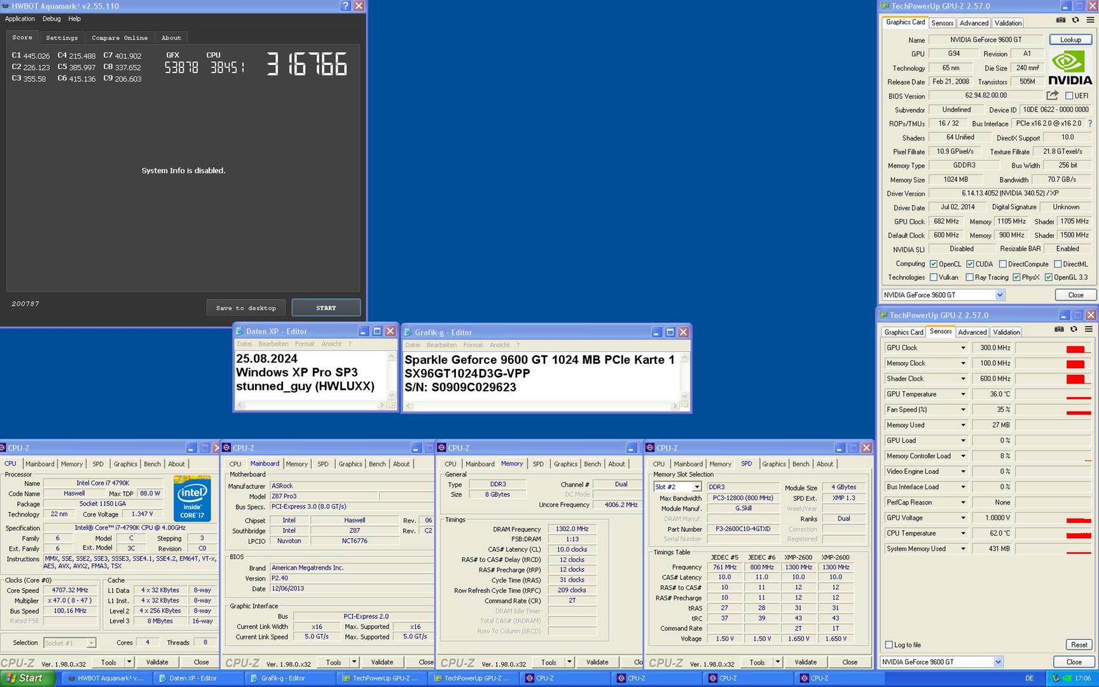Click Save to desktop in Aquamark

pos(246,308)
